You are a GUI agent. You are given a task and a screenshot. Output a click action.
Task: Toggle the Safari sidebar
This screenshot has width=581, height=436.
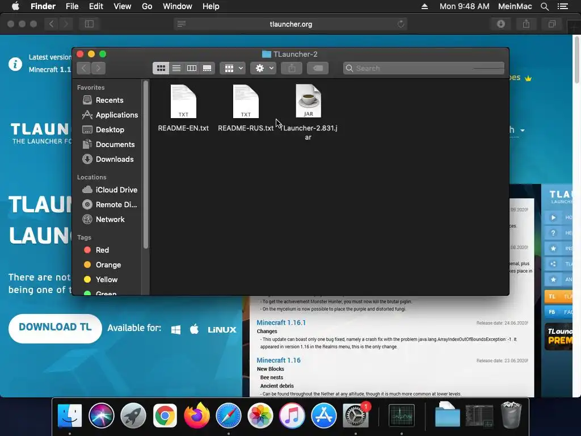[89, 24]
